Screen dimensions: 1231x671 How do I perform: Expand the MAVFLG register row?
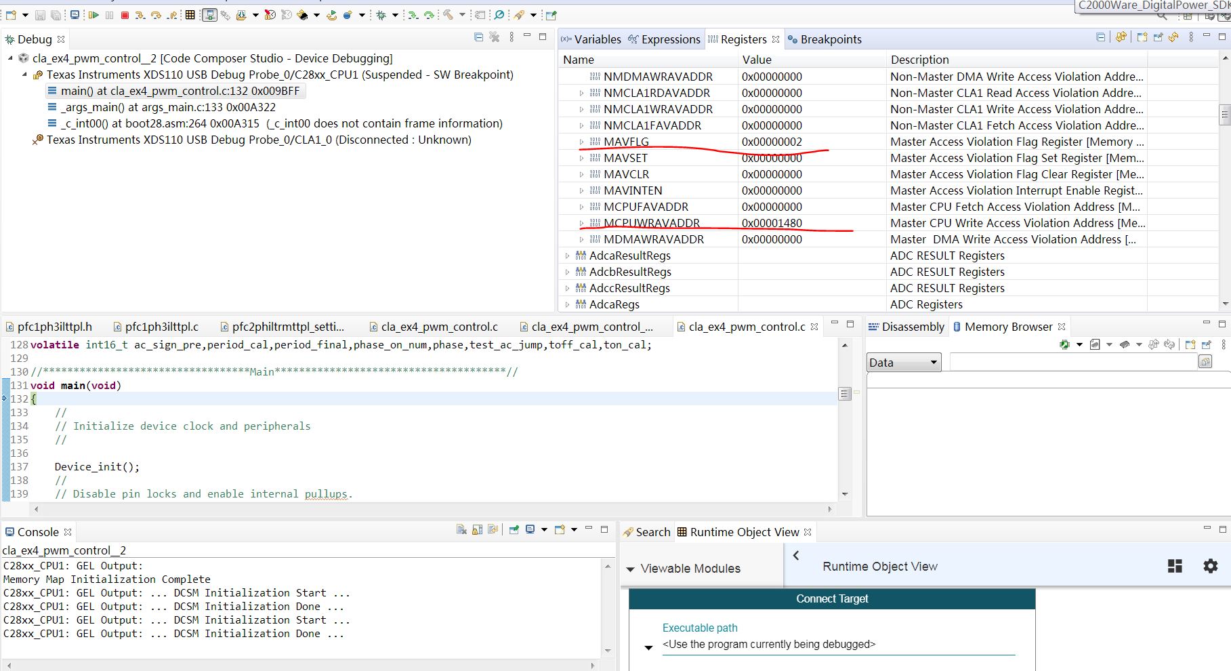click(581, 142)
